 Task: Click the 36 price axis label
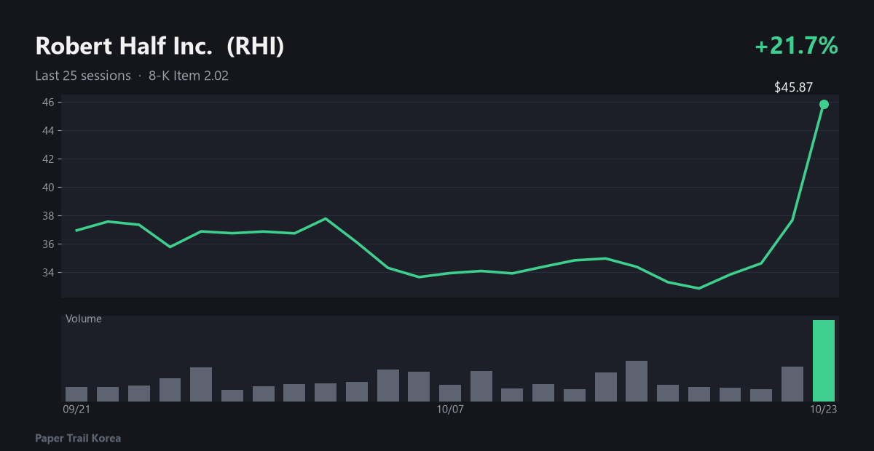[x=47, y=244]
